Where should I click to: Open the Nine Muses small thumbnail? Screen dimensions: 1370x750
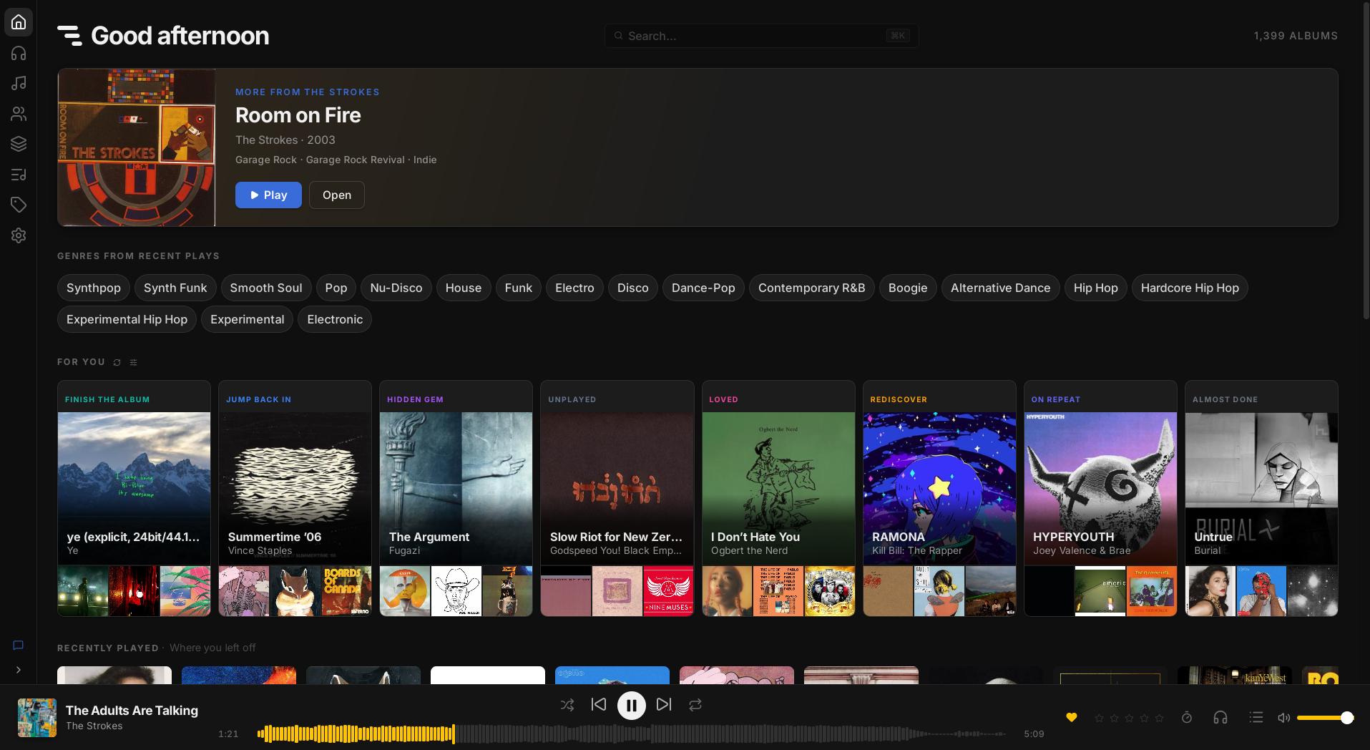click(668, 591)
